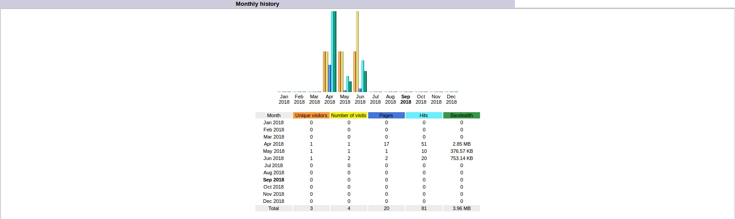The width and height of the screenshot is (735, 219).
Task: Click the blue pages bar for April
Action: (x=330, y=78)
